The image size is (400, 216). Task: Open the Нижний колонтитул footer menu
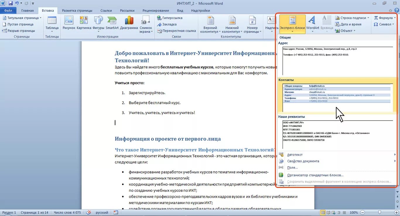(x=232, y=25)
